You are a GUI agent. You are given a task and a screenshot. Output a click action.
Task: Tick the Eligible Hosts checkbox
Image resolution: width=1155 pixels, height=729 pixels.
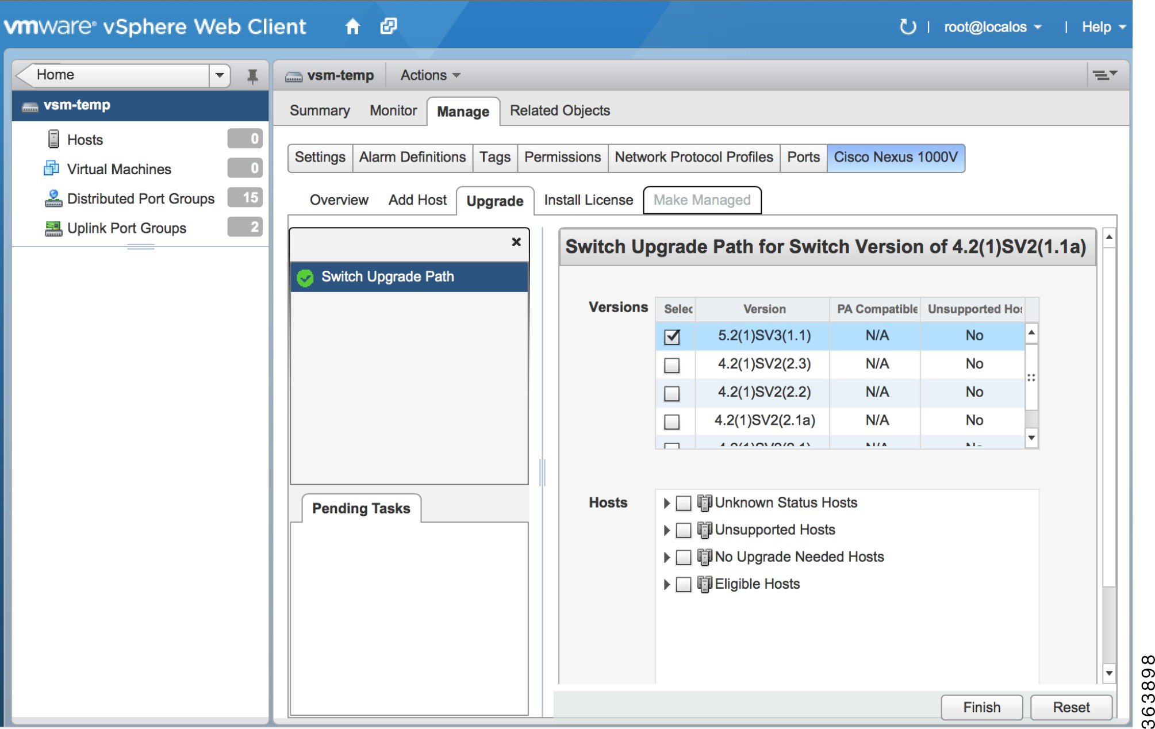pyautogui.click(x=683, y=584)
